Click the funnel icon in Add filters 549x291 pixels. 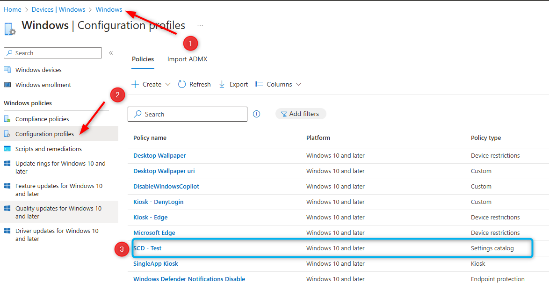click(x=284, y=114)
